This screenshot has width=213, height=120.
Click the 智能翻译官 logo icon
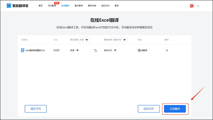[x=9, y=6]
